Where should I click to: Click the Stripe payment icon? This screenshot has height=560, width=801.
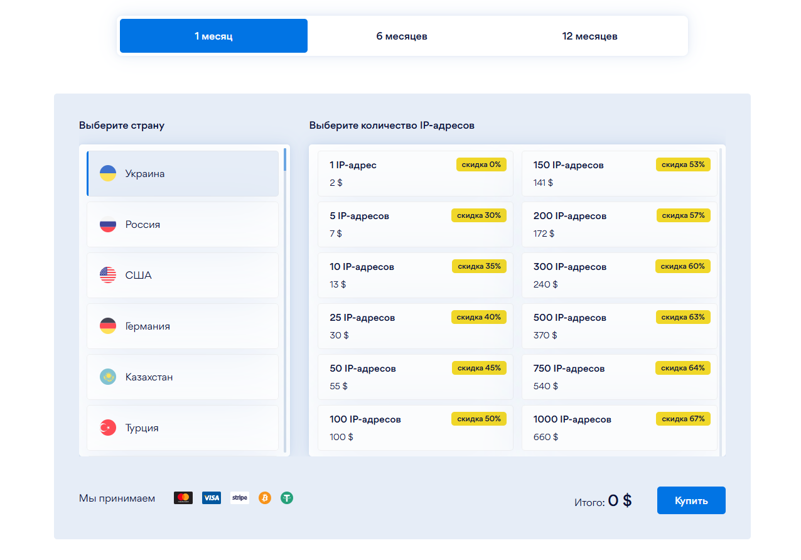click(x=240, y=498)
